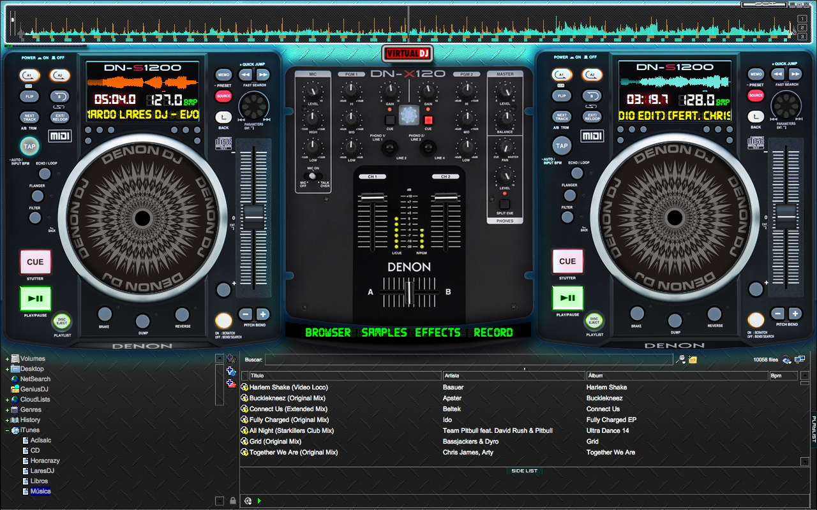Viewport: 817px width, 510px height.
Task: Expand the Volumes tree node
Action: 8,359
